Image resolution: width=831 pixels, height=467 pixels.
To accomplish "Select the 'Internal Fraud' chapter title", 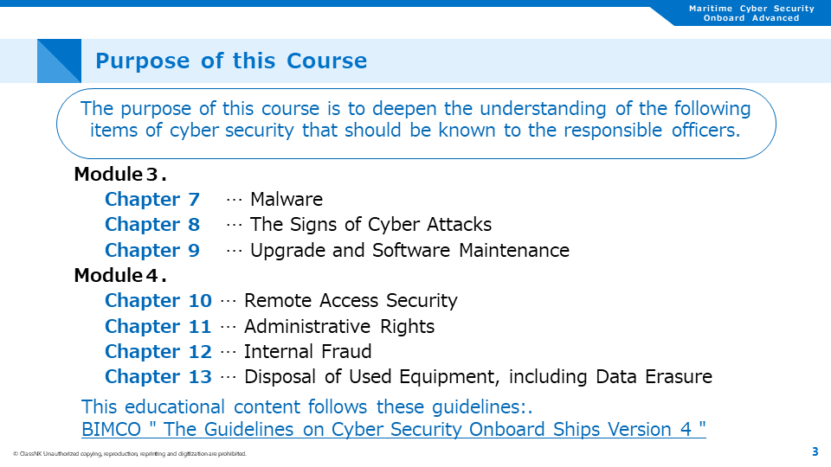I will coord(308,352).
